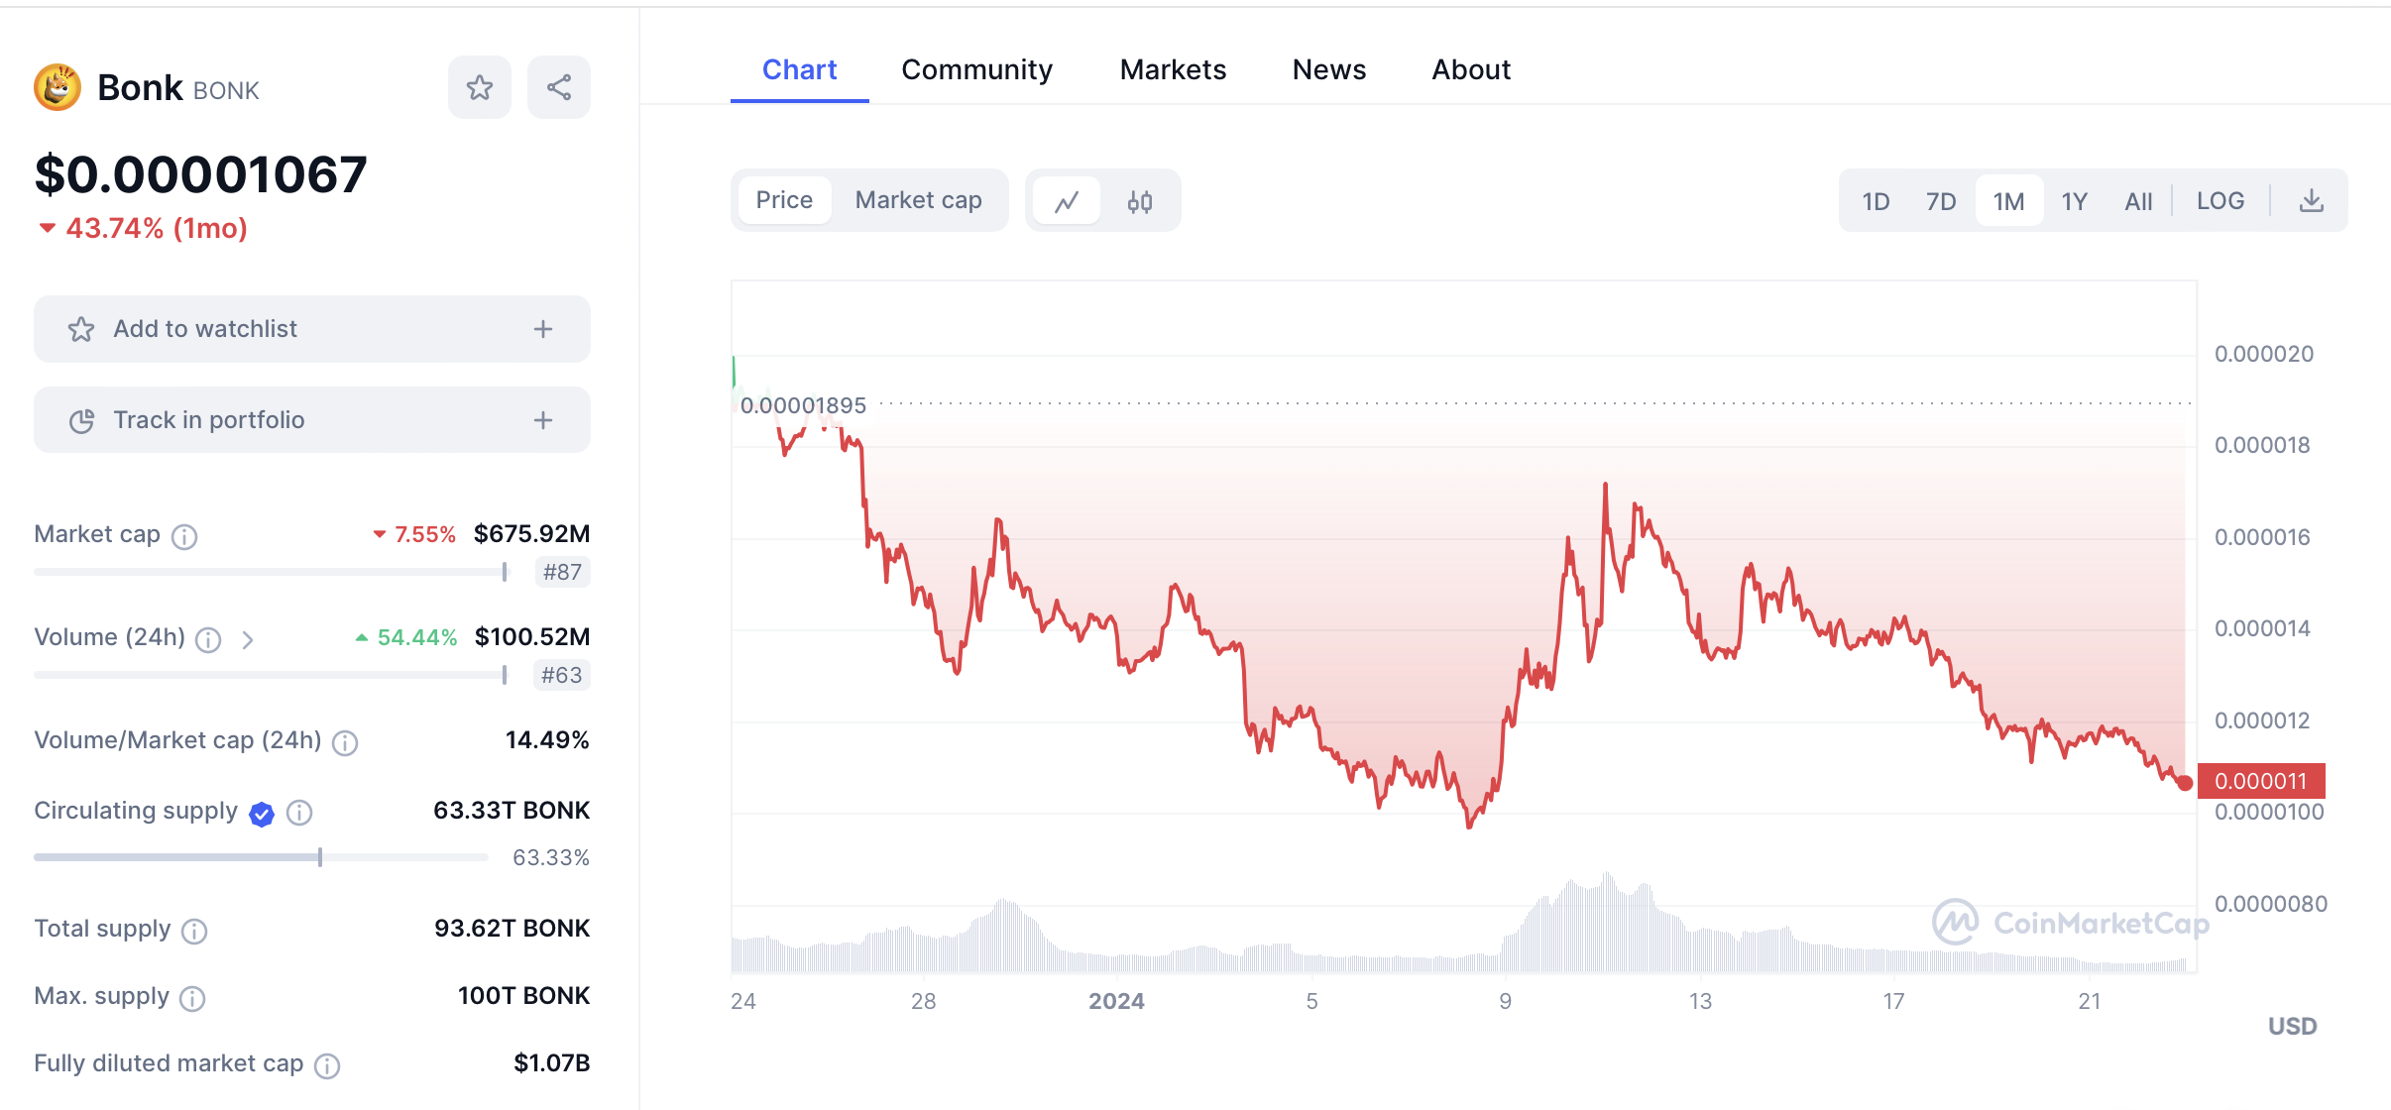Download chart data icon
Image resolution: width=2391 pixels, height=1110 pixels.
pyautogui.click(x=2311, y=201)
